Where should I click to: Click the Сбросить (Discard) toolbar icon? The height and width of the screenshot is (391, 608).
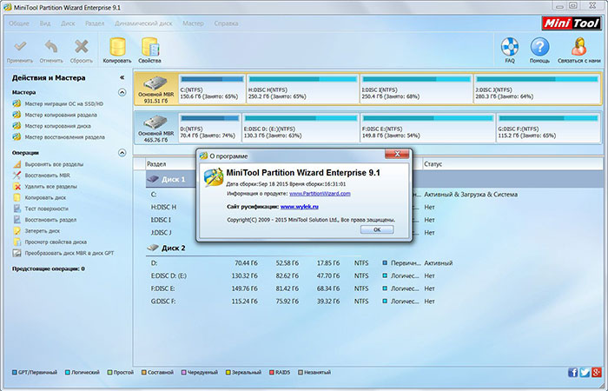coord(82,50)
